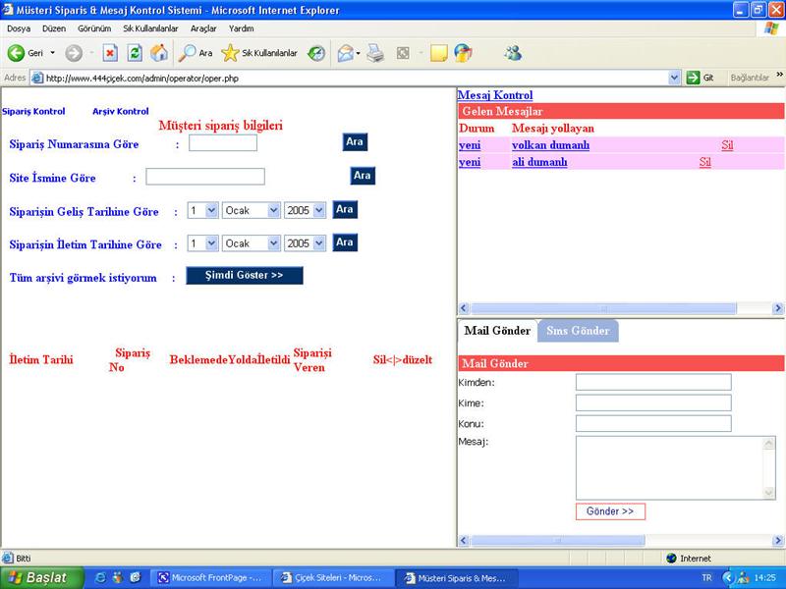Click the Şimdi Göster >> button
Image resolution: width=786 pixels, height=589 pixels.
244,276
